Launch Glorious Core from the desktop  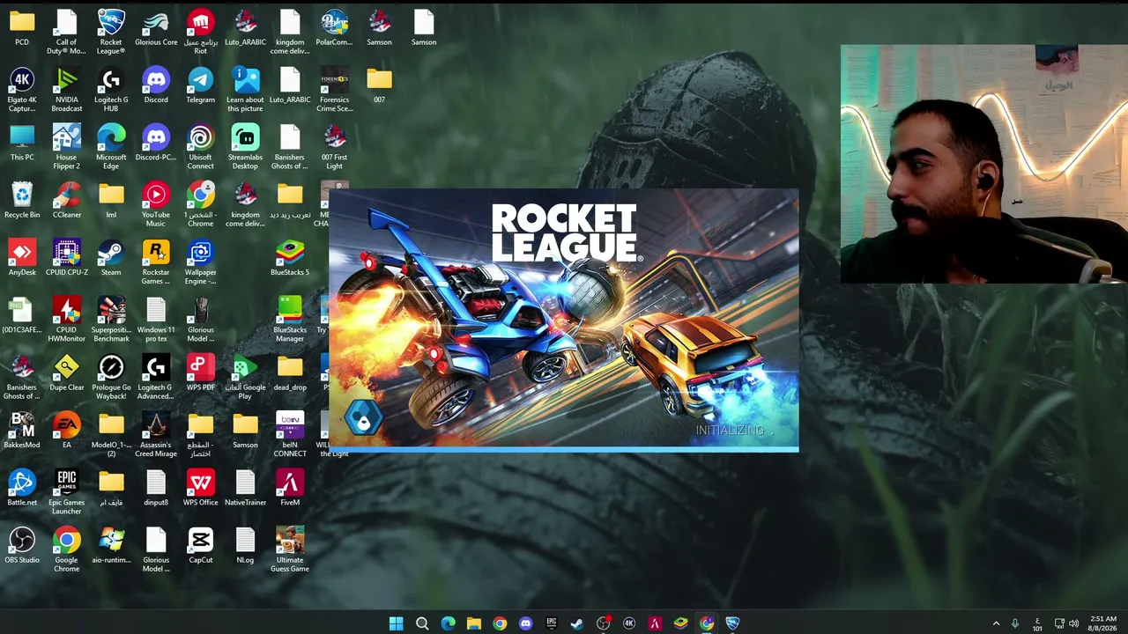pos(156,27)
